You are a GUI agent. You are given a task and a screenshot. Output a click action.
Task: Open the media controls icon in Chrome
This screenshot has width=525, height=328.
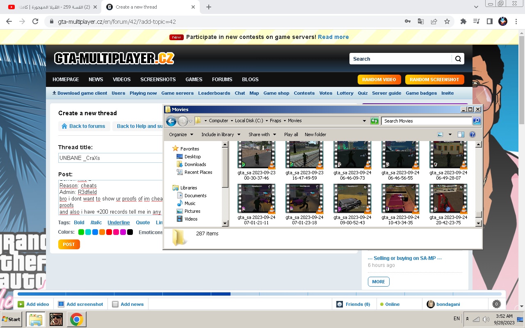(476, 21)
